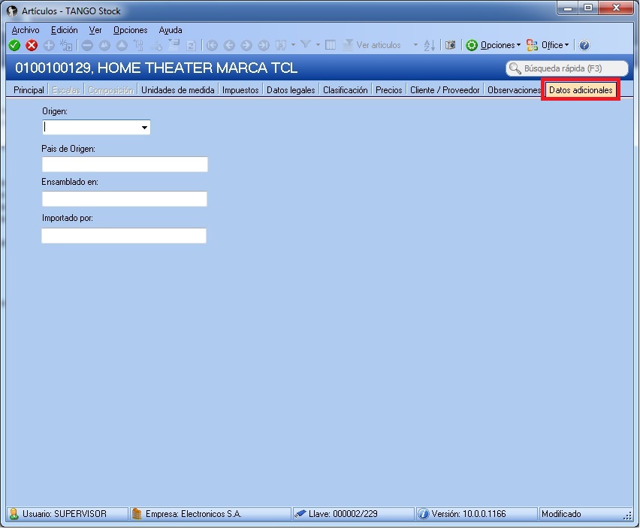Click the magnifier icon in Búsqueda rápida
This screenshot has width=640, height=529.
[x=515, y=68]
